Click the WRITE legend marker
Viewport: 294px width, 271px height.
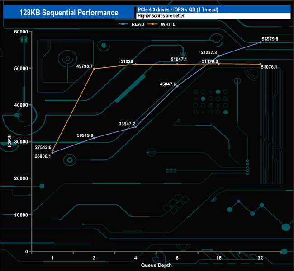pos(152,24)
